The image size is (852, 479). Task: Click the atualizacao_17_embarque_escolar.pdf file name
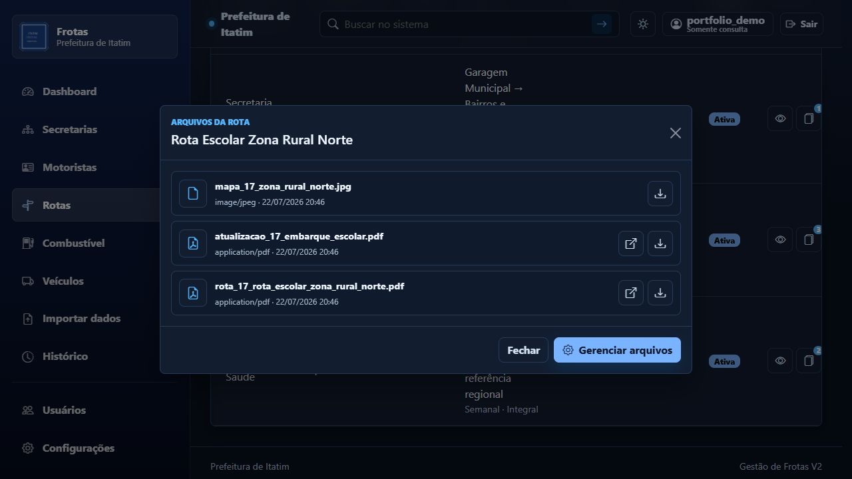click(x=299, y=237)
